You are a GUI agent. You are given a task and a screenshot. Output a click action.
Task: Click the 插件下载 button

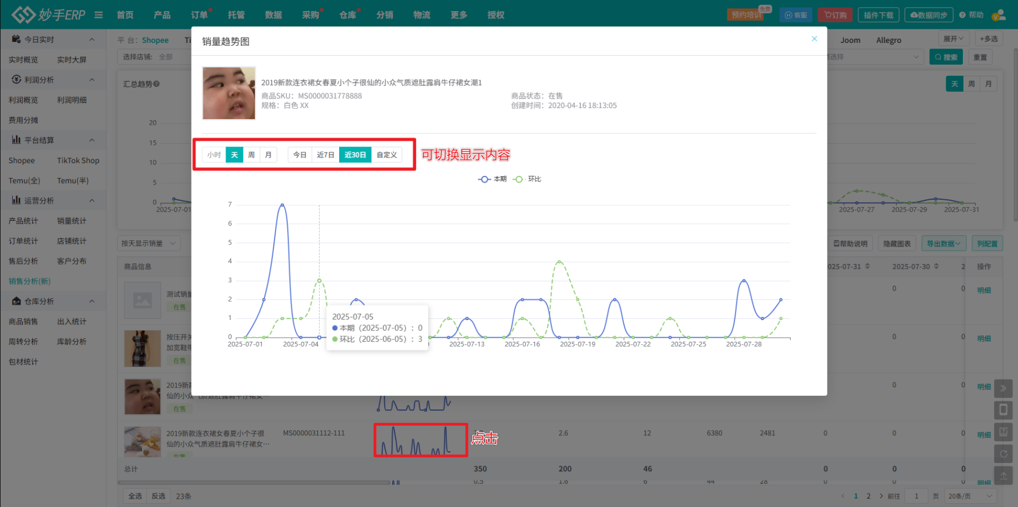click(x=879, y=15)
